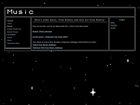This screenshot has width=140, height=105.
Task: Open Mettaton NEO boss theme challenge link
Action: tap(47, 48)
